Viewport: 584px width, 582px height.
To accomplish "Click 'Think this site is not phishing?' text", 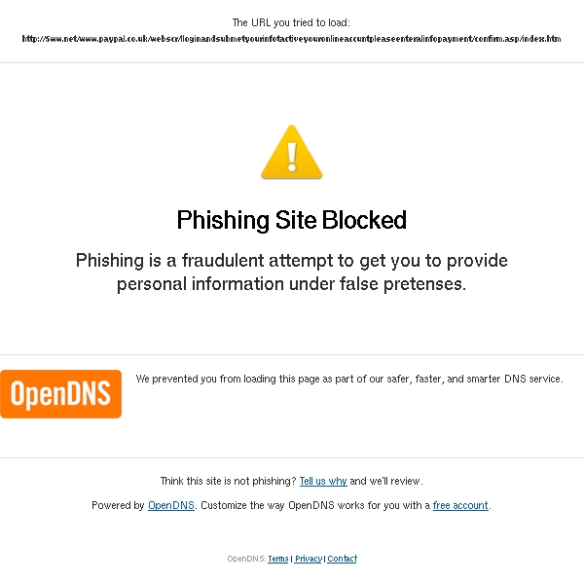I will point(229,481).
